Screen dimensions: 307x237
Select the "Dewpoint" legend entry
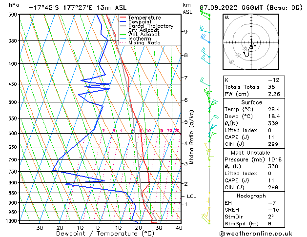140,22
